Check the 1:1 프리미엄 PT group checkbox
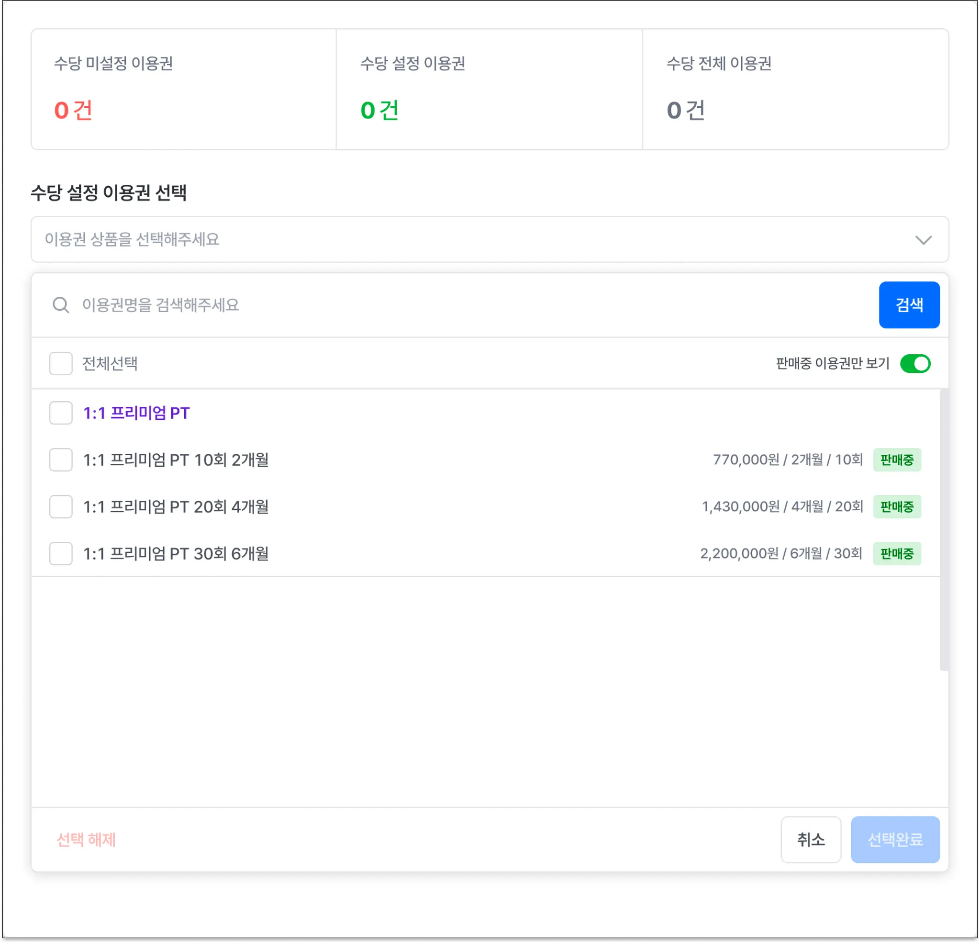980x943 pixels. click(60, 413)
